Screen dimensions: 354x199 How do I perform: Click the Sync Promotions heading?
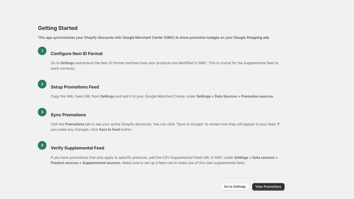point(68,115)
